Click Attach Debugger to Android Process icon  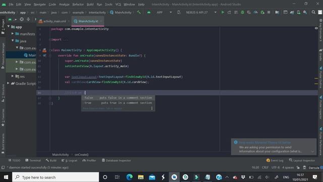[x=262, y=12]
